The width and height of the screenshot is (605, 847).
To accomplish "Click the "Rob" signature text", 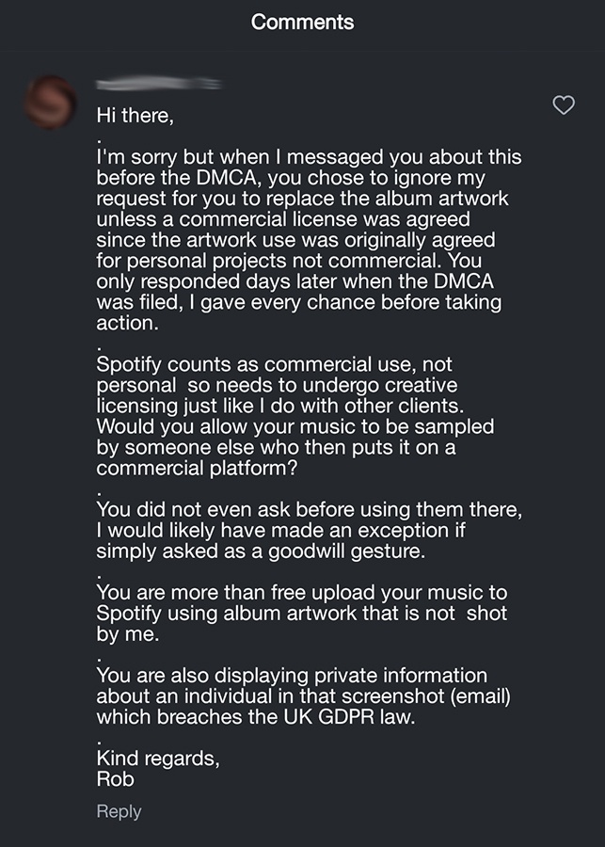I will (116, 779).
